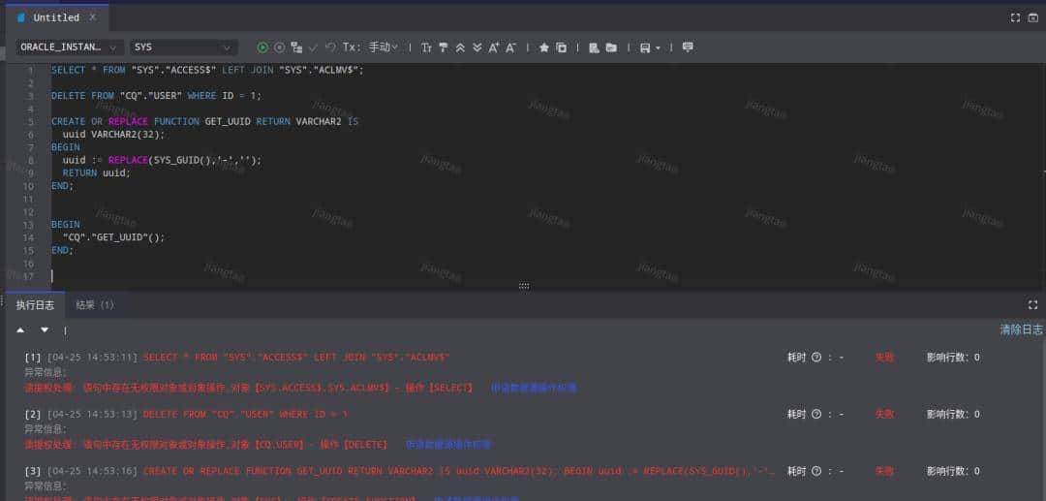Open the SYS schema dropdown
The image size is (1046, 501).
click(x=183, y=47)
